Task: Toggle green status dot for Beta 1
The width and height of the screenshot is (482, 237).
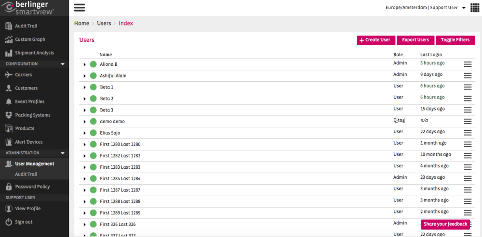Action: [x=94, y=87]
